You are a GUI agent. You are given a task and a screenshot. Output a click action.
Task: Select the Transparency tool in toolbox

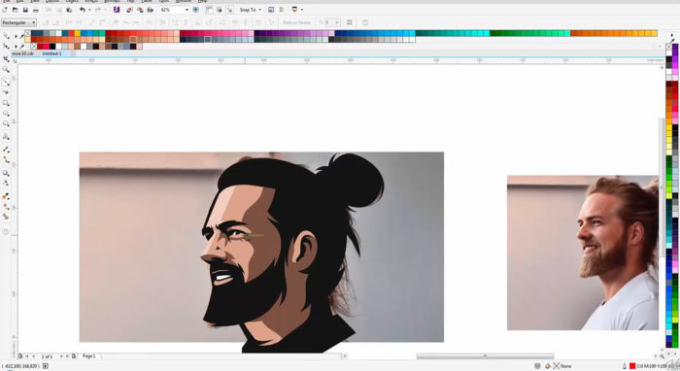pyautogui.click(x=6, y=184)
